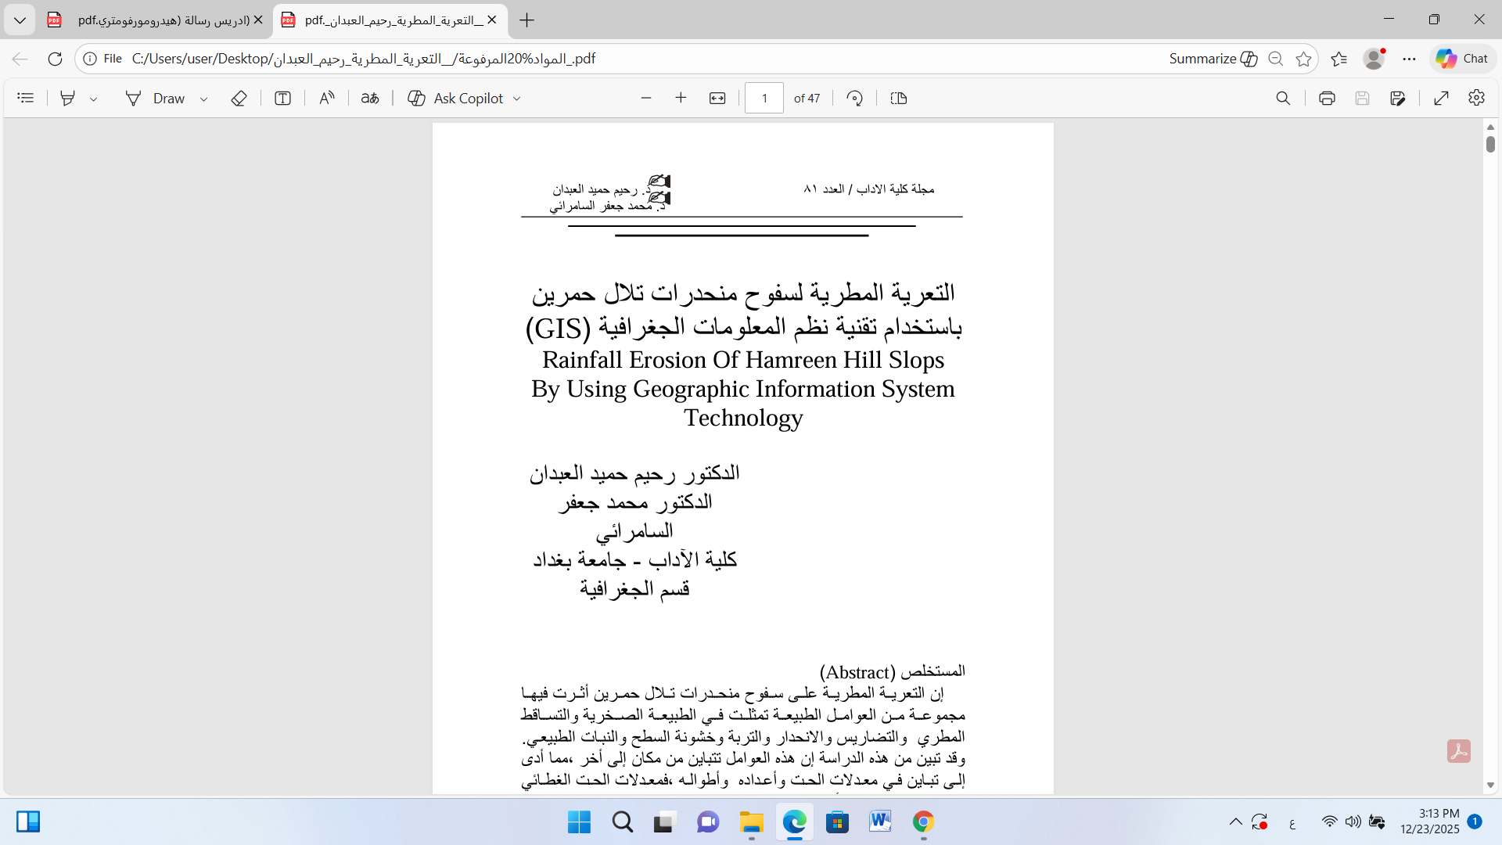1502x845 pixels.
Task: Start Read aloud
Action: [x=327, y=98]
